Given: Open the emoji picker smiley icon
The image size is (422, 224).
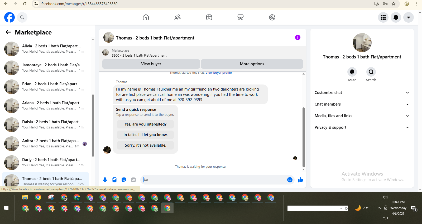Looking at the screenshot, I should [x=290, y=180].
